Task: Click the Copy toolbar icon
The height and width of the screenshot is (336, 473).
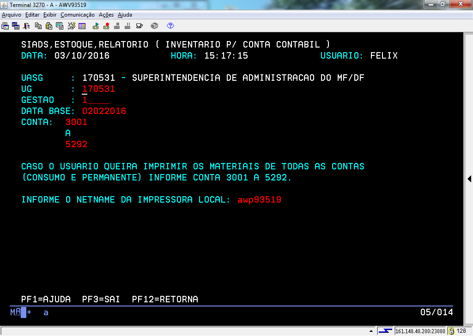Action: 38,26
